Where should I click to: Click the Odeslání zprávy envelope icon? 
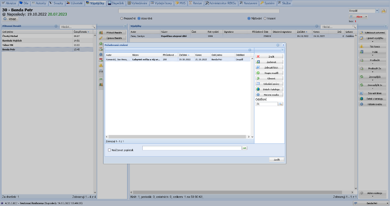258,84
